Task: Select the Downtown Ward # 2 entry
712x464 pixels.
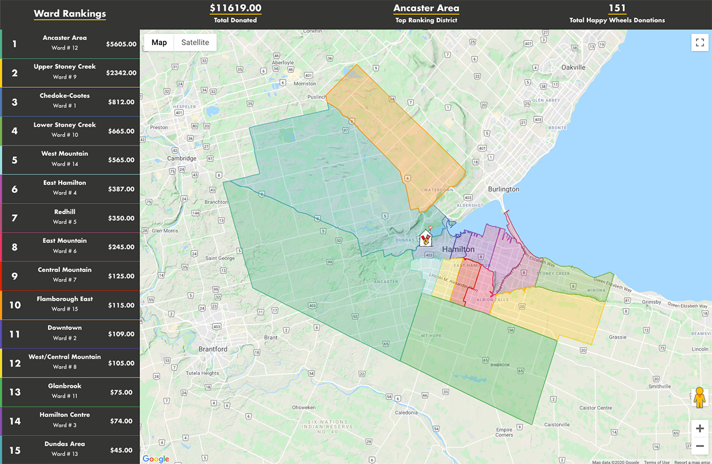Action: (71, 333)
